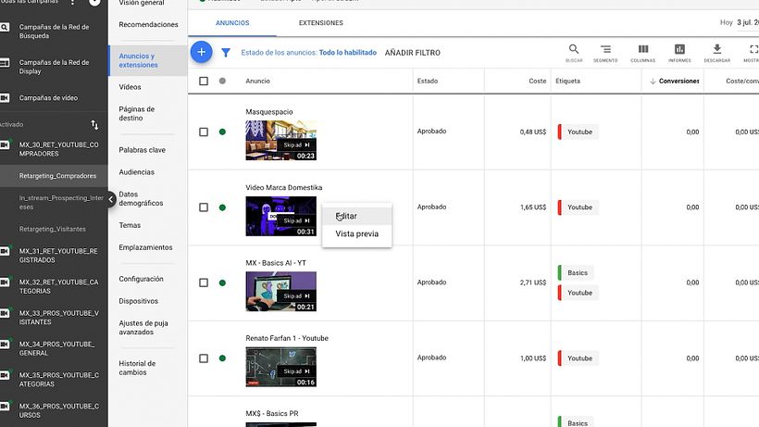Click video icon beside MX_32_RET_YOUTUBE_CATEGORIAS
The height and width of the screenshot is (427, 759).
point(5,283)
